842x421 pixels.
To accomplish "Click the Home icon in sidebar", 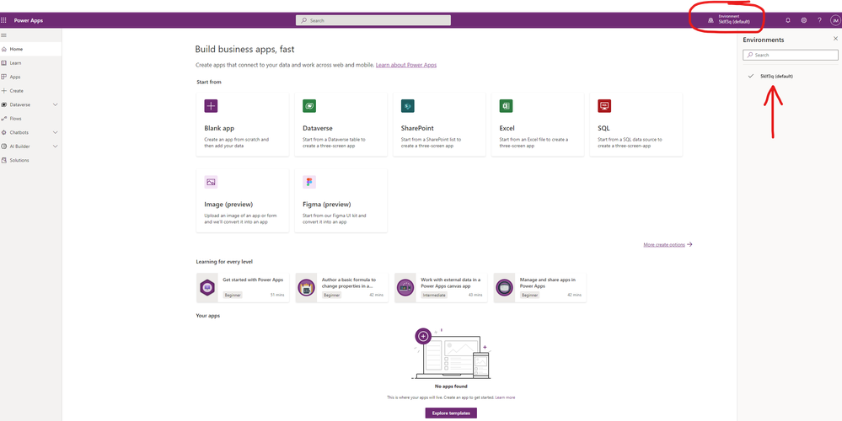I will tap(3, 49).
